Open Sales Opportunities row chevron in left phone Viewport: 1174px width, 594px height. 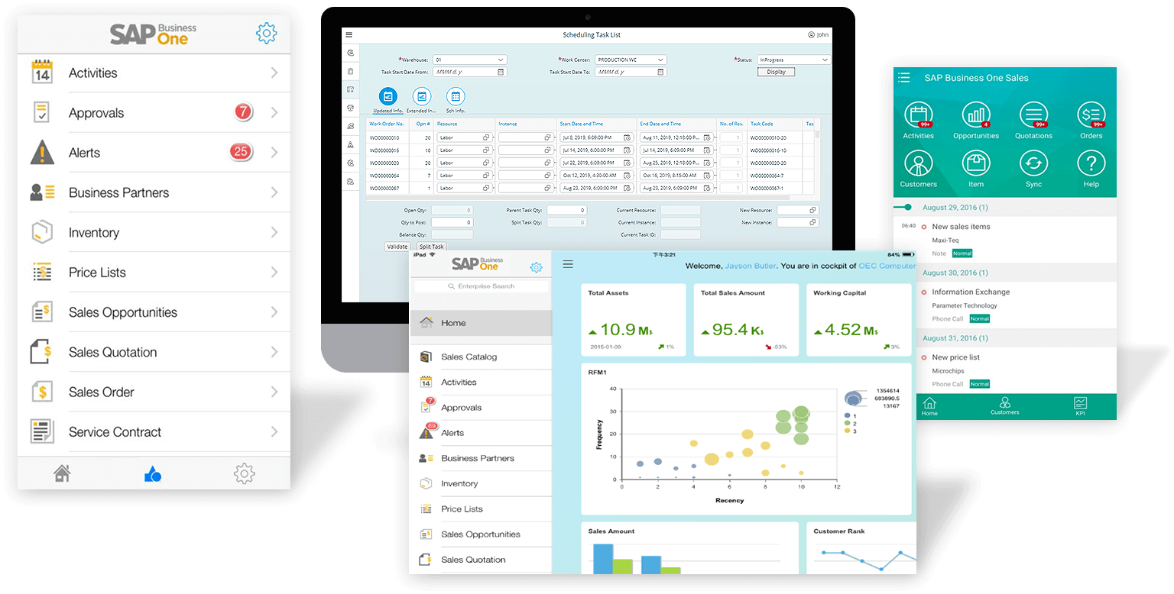pyautogui.click(x=274, y=312)
